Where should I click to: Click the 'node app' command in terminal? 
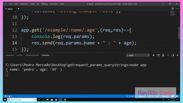(x=138, y=65)
